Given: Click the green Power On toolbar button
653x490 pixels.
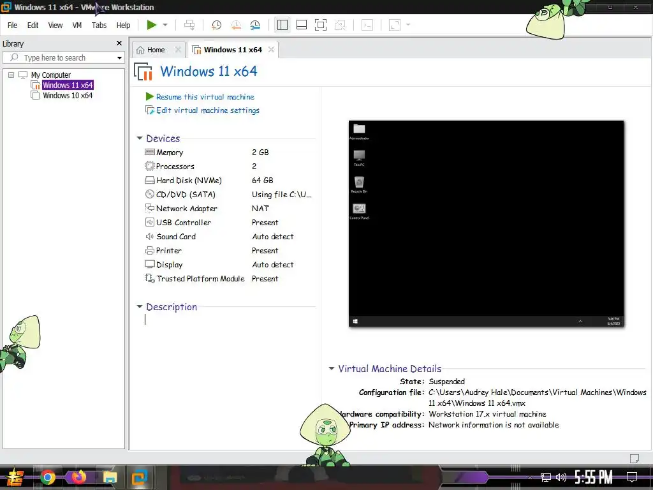Looking at the screenshot, I should click(x=152, y=25).
